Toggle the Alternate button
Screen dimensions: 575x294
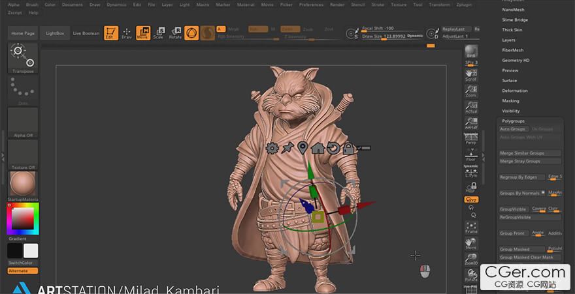tap(23, 271)
